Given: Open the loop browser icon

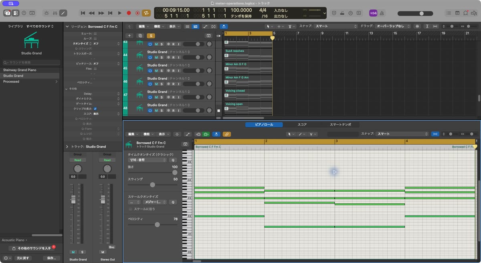Looking at the screenshot, I should [x=466, y=13].
